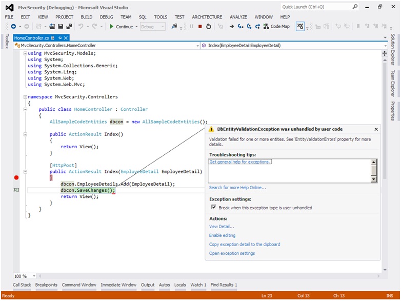This screenshot has width=401, height=301.
Task: Click Show Next Statement arrow icon
Action: pos(232,26)
